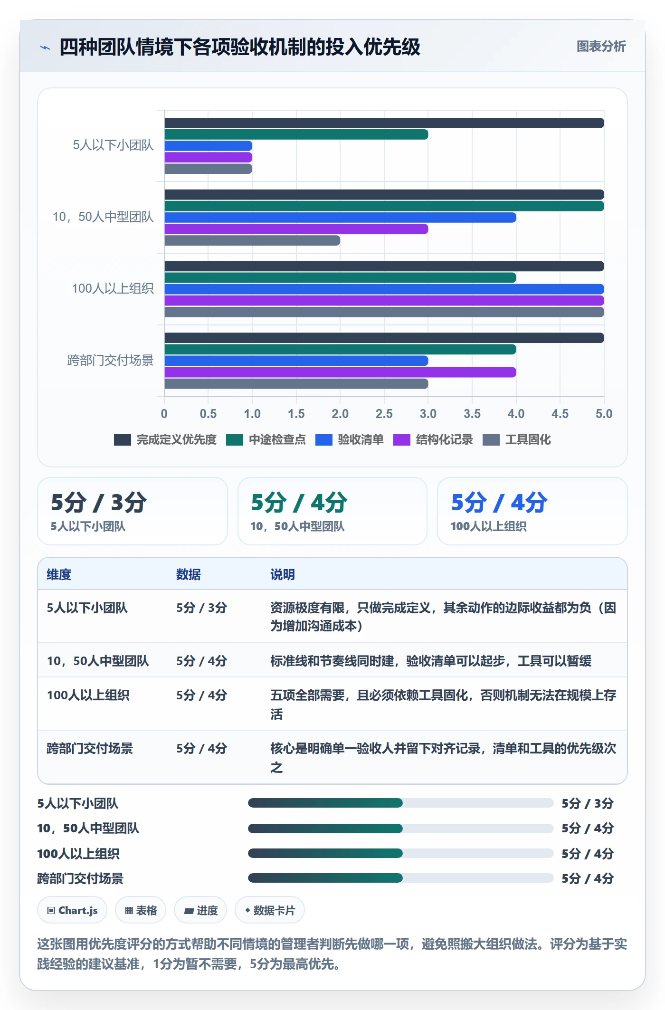Click the 表格 tag chip
The image size is (665, 1010).
[x=141, y=910]
